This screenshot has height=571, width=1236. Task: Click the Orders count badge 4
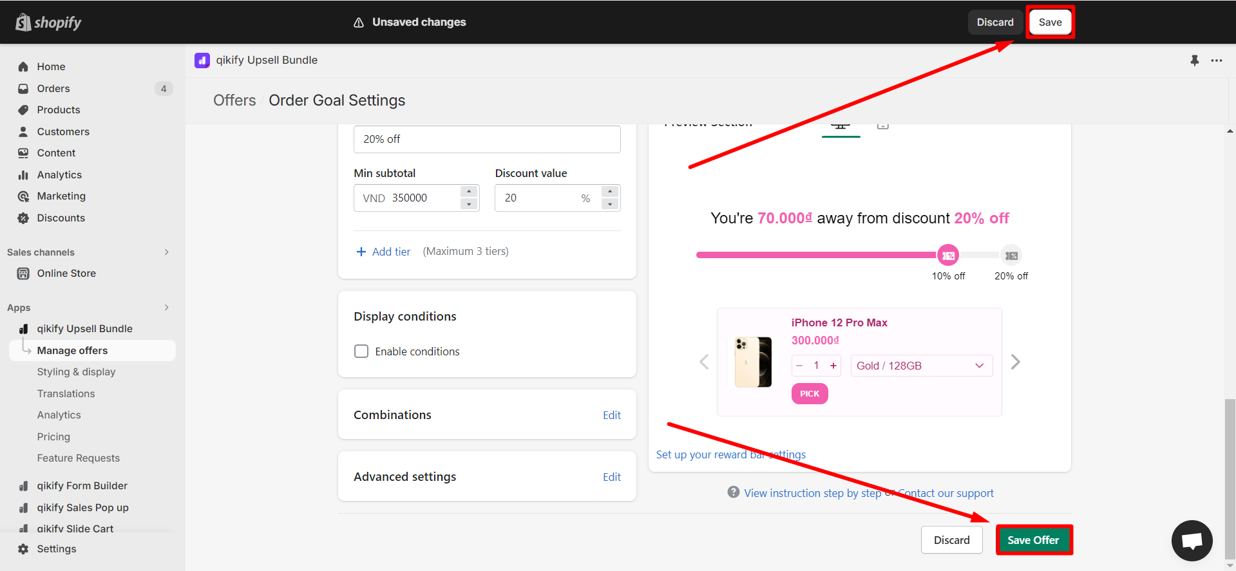tap(164, 89)
